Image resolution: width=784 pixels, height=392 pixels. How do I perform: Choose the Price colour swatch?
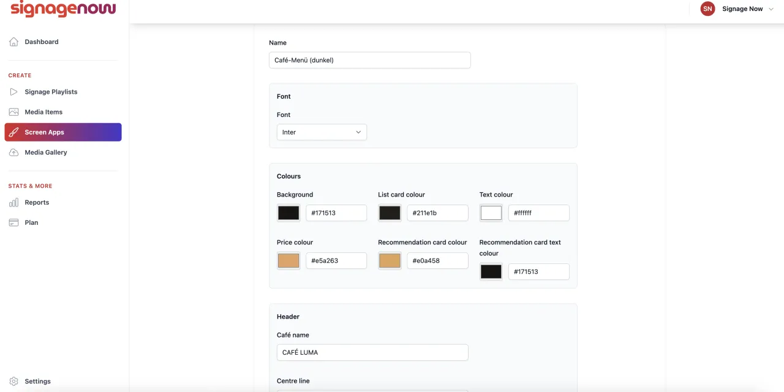click(x=288, y=260)
